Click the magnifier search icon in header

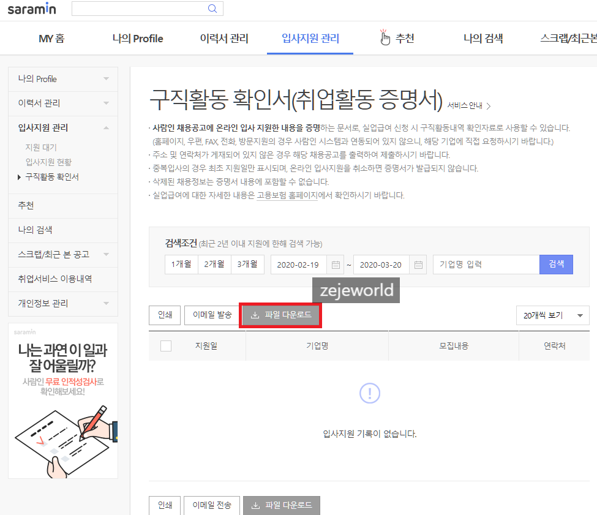pos(212,9)
